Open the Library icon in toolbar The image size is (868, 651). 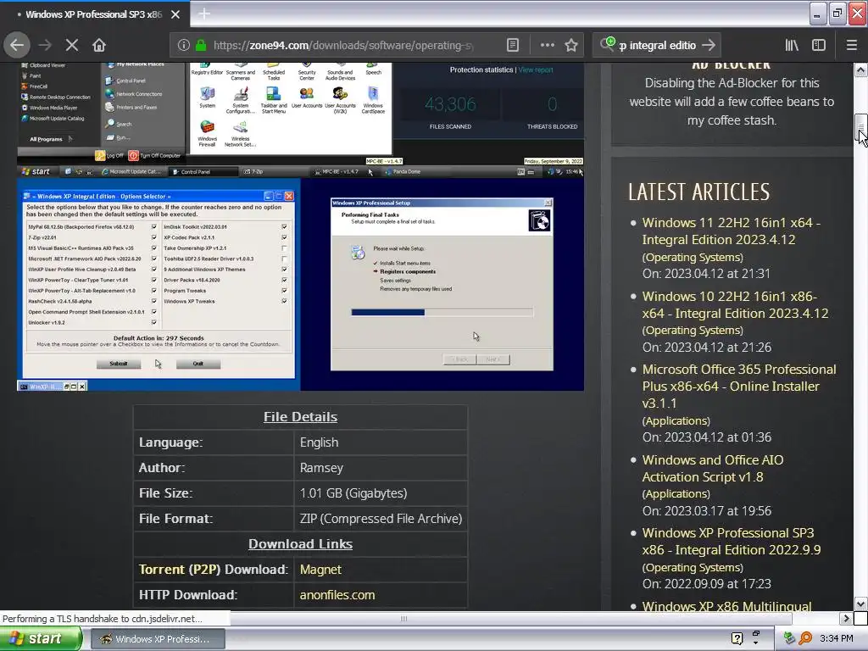pos(792,45)
